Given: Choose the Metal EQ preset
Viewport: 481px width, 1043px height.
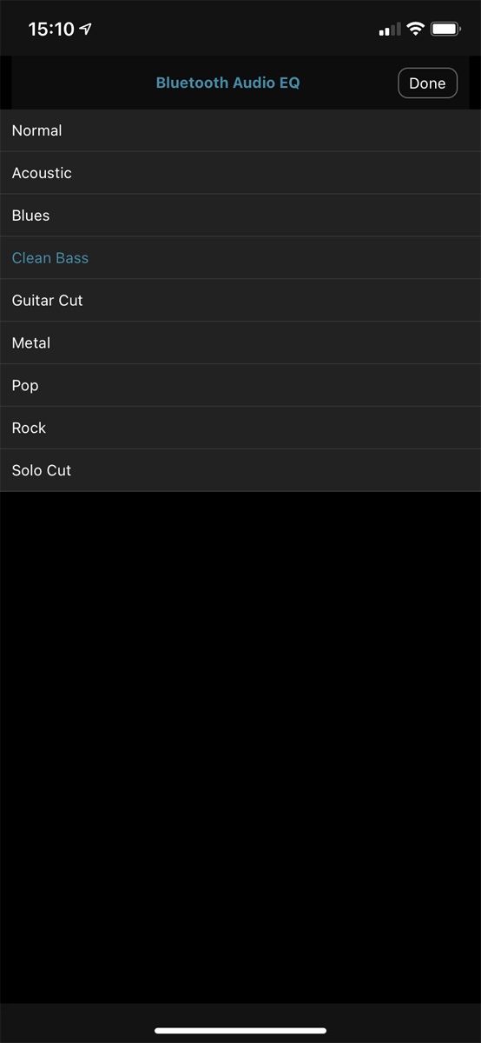Looking at the screenshot, I should tap(240, 343).
